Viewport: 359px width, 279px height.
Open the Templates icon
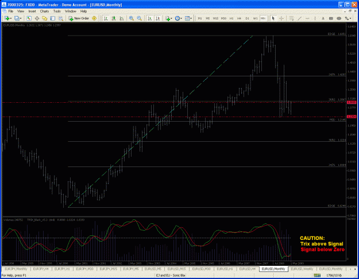(x=187, y=18)
